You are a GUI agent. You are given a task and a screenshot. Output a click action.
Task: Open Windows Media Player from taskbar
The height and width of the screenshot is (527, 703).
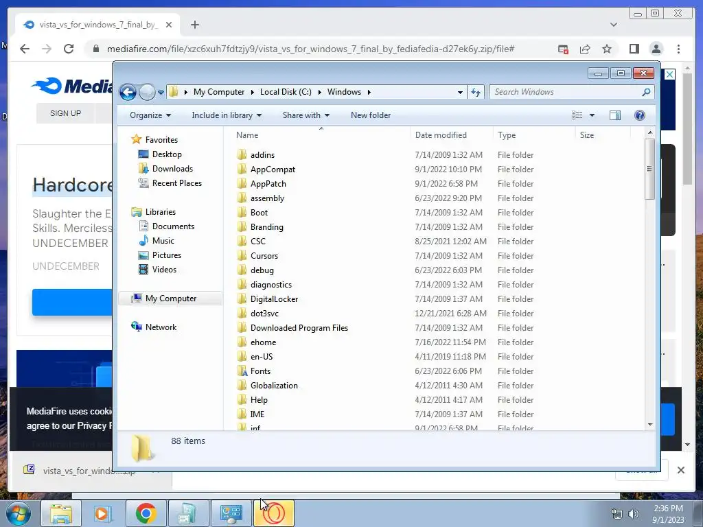coord(103,513)
